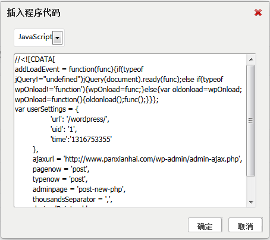Open the JavaScript language dropdown
This screenshot has width=270, height=240.
[58, 37]
